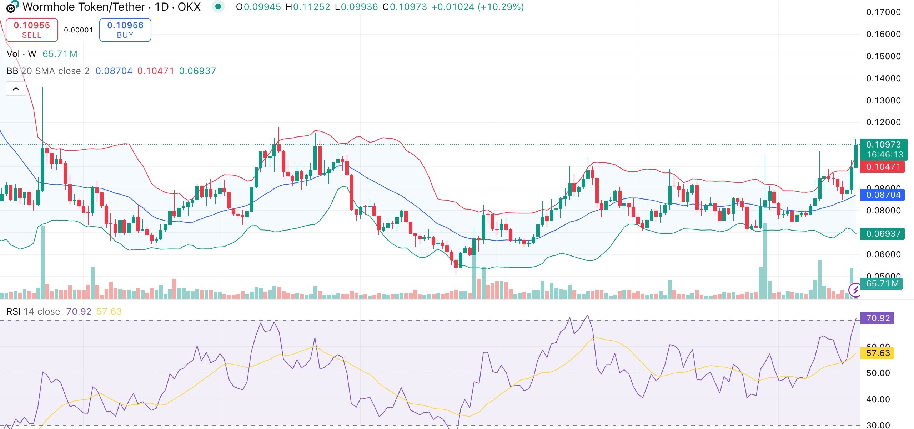This screenshot has height=429, width=914.
Task: Click the green 0.06937 lower band price label
Action: (x=883, y=233)
